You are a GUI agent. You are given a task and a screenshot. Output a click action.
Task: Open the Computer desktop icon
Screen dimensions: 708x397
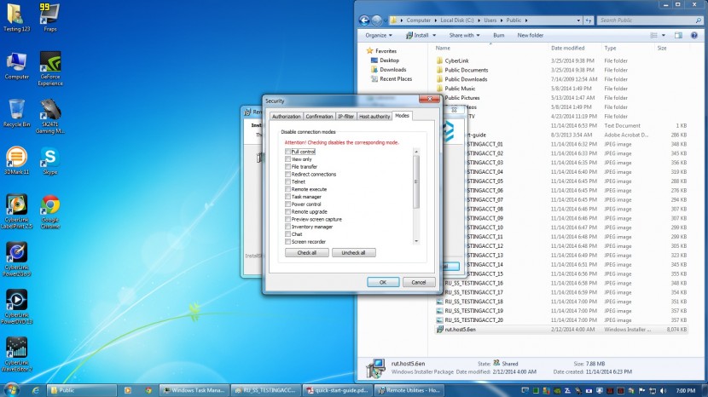(x=17, y=66)
